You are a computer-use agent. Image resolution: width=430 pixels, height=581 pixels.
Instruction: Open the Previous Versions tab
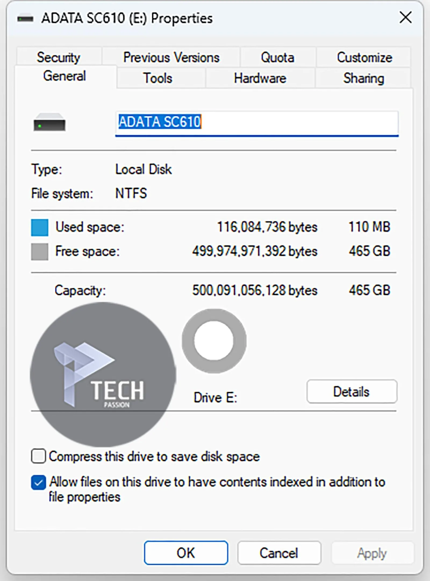pos(171,57)
